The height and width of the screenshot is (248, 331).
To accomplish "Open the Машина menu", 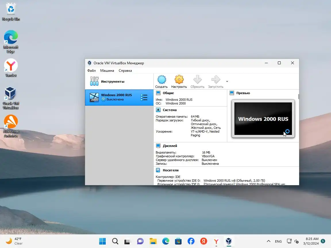I will (107, 71).
